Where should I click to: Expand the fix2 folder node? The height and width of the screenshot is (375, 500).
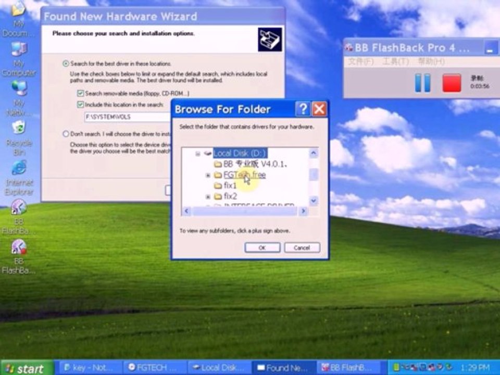tap(208, 196)
